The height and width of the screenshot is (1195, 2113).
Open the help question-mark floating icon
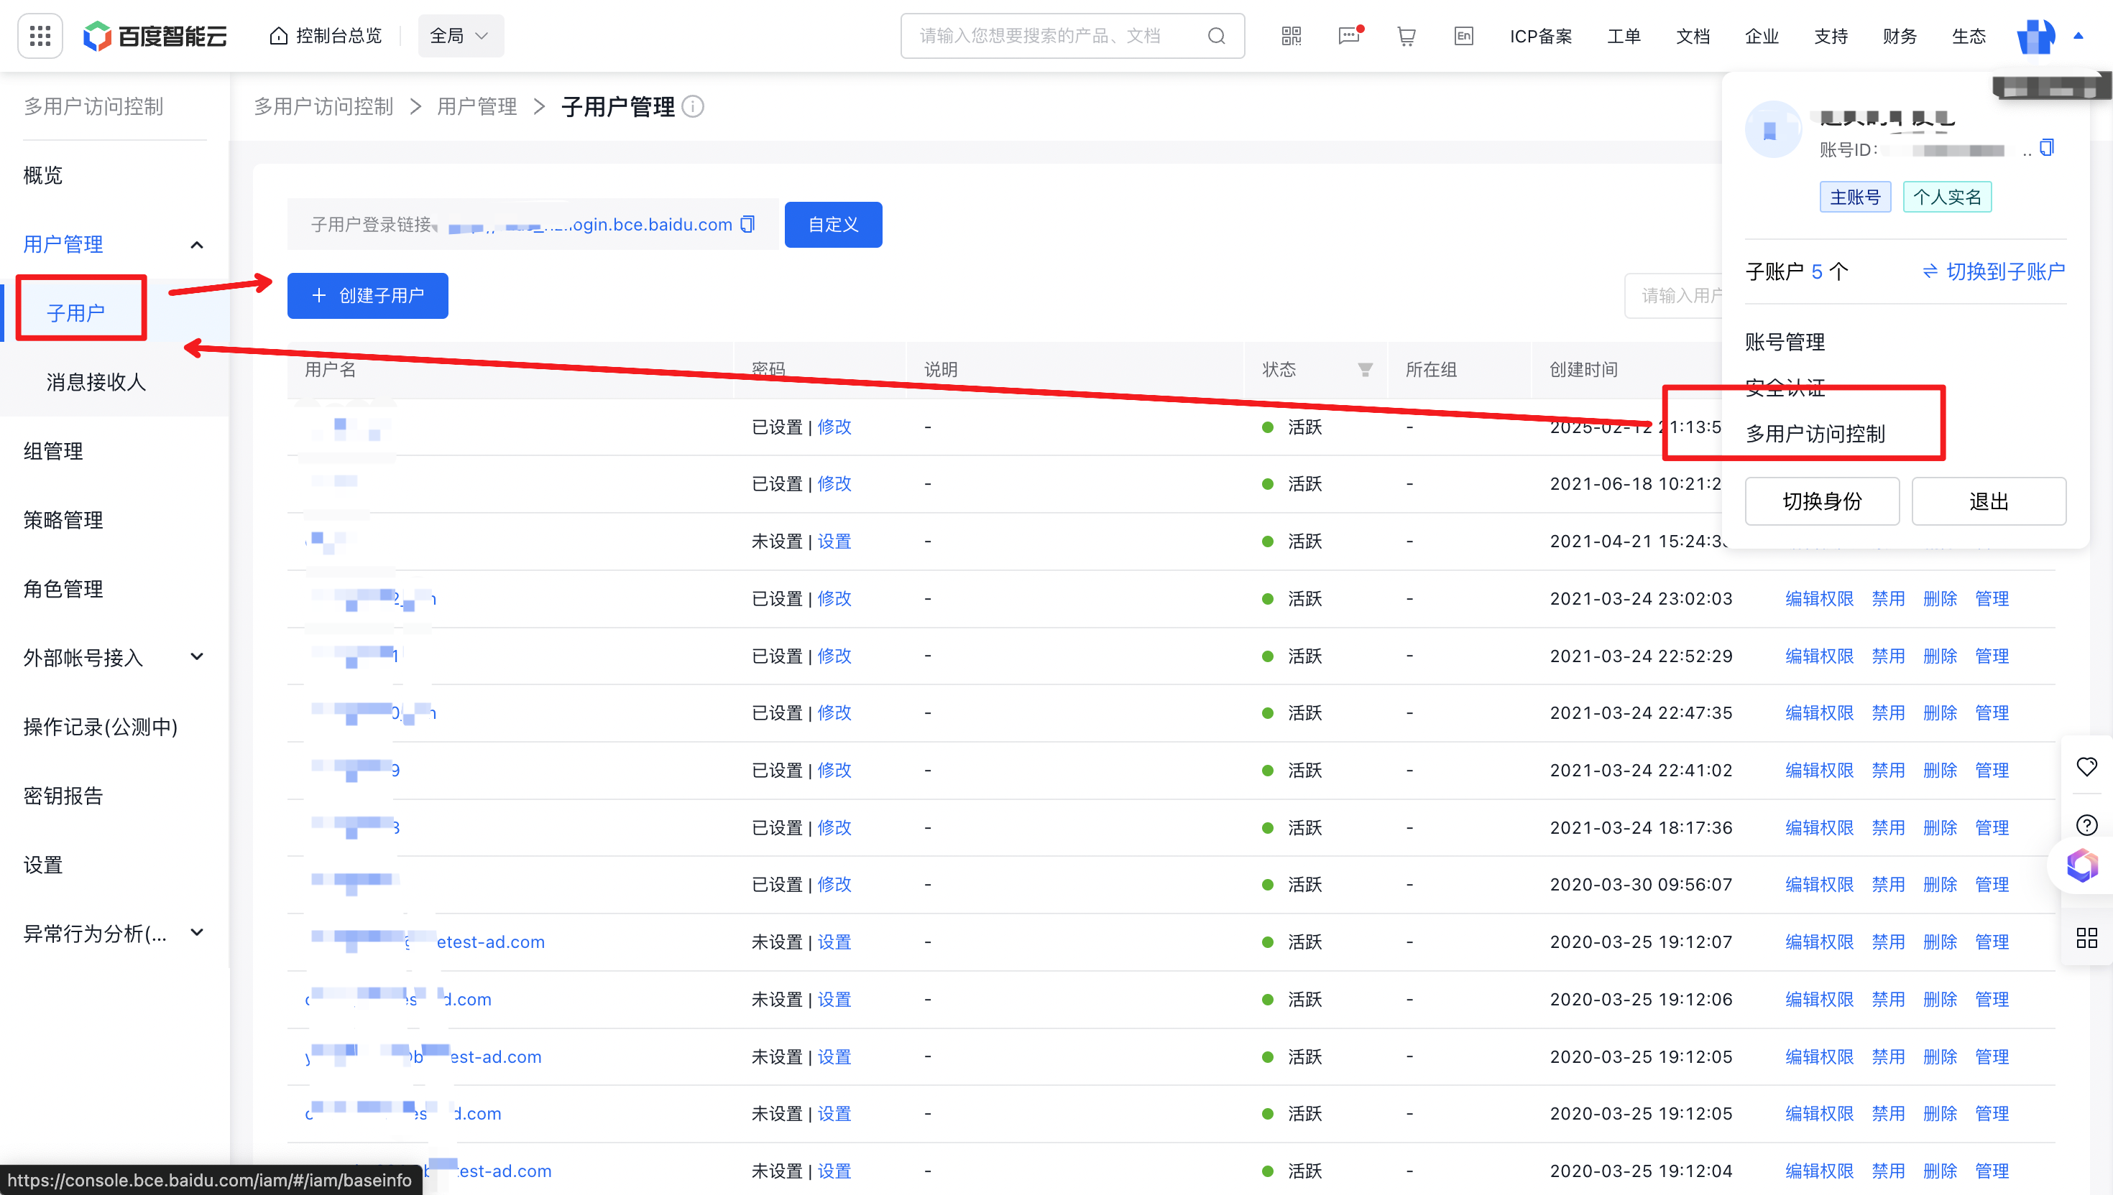(x=2086, y=825)
